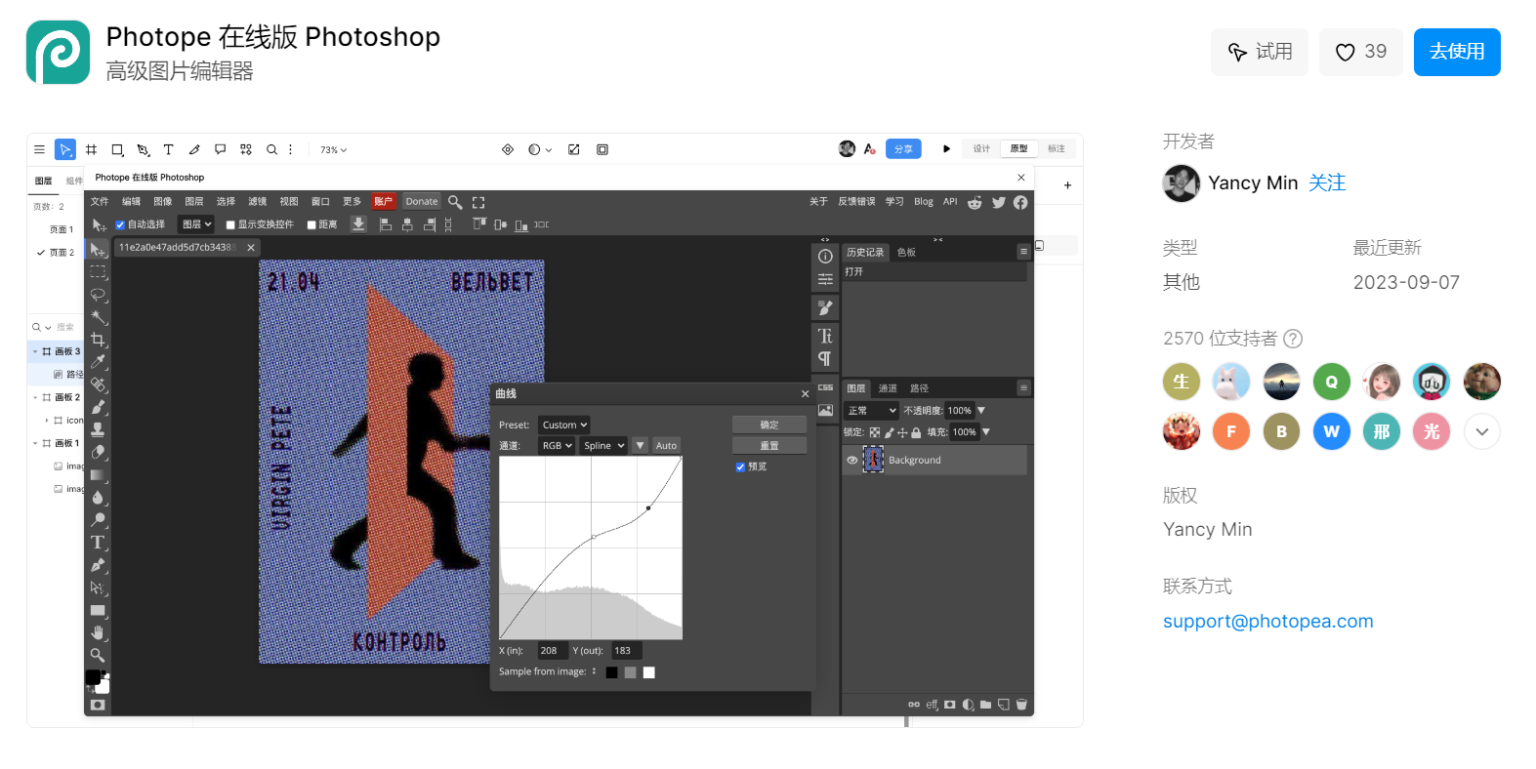1536x769 pixels.
Task: Delete layer with trash icon
Action: [x=1021, y=705]
